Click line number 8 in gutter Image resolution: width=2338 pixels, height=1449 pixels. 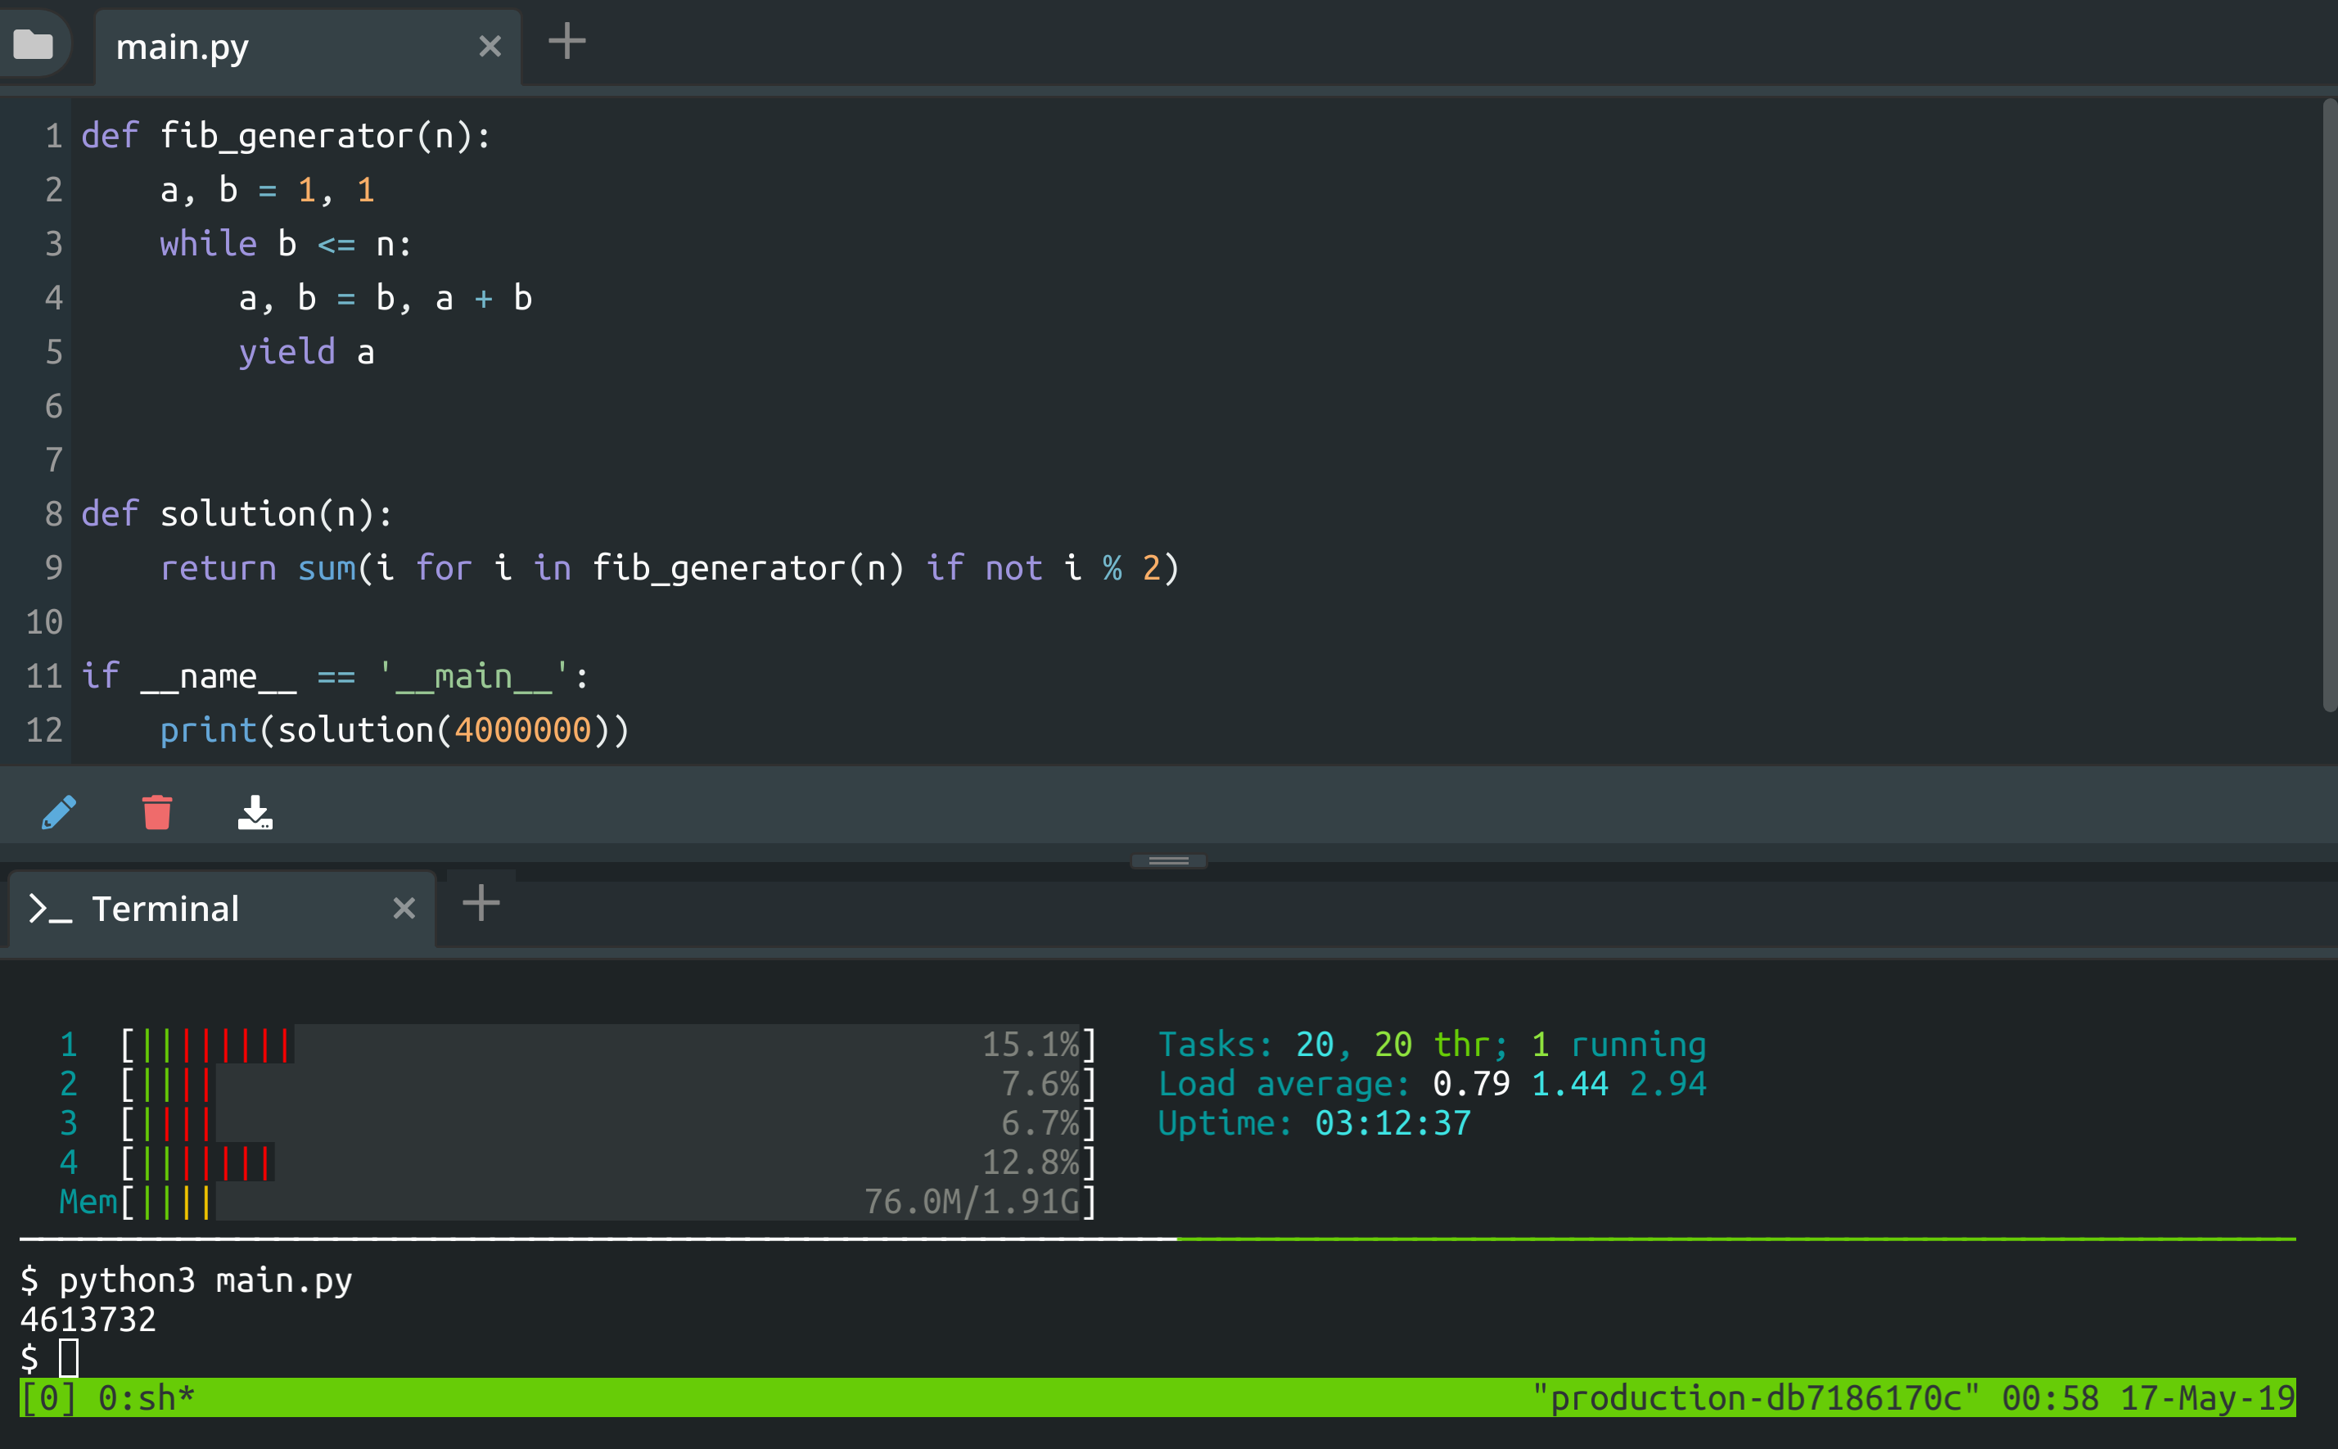54,515
